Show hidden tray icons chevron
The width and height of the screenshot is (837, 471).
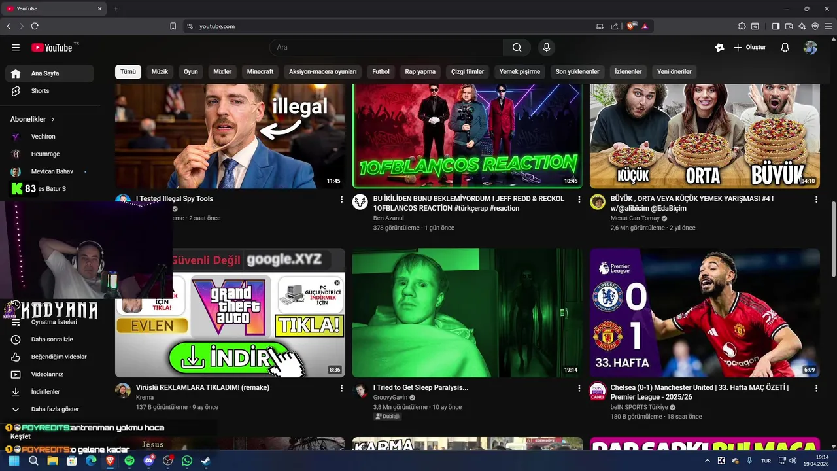point(707,461)
